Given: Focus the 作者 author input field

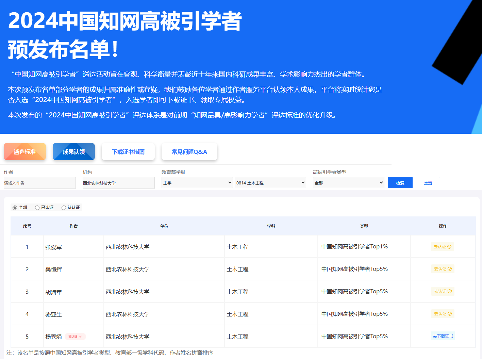Looking at the screenshot, I should tap(40, 183).
